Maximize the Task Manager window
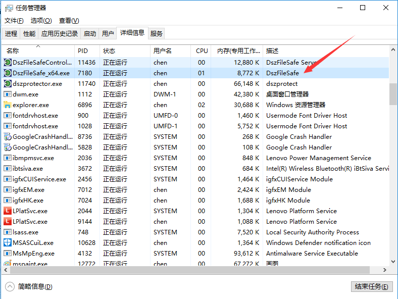 (x=363, y=8)
